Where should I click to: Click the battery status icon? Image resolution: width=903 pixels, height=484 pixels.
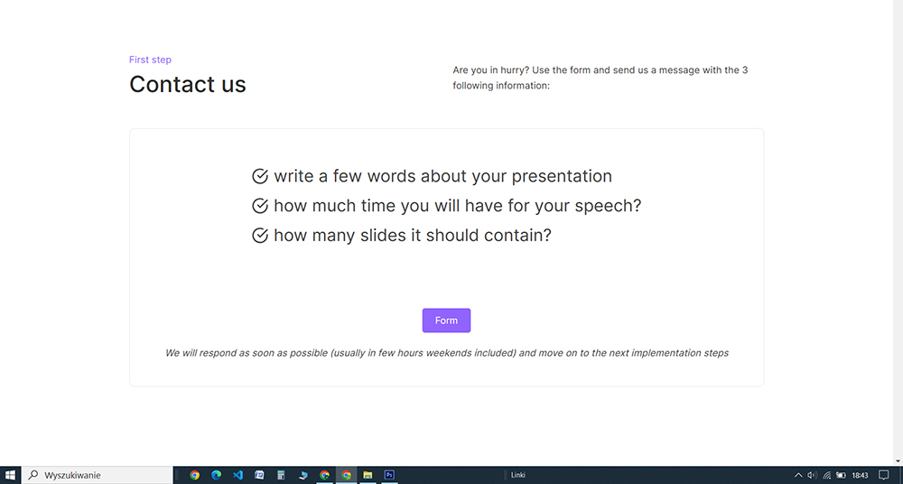[841, 475]
